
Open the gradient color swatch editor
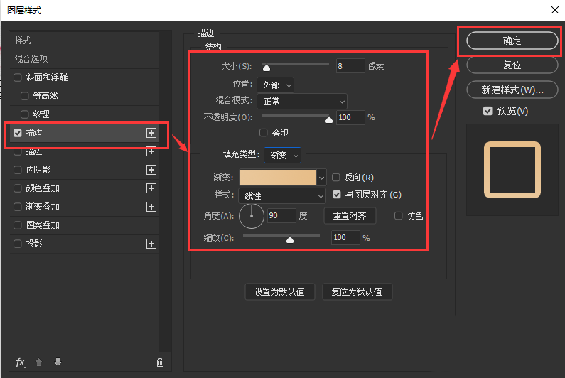coord(278,178)
